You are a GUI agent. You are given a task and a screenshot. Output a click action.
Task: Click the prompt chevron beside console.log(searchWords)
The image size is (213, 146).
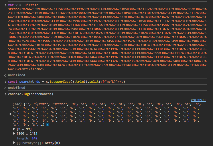click(x=5, y=94)
